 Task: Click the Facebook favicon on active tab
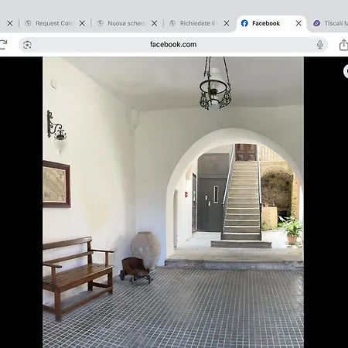[244, 23]
